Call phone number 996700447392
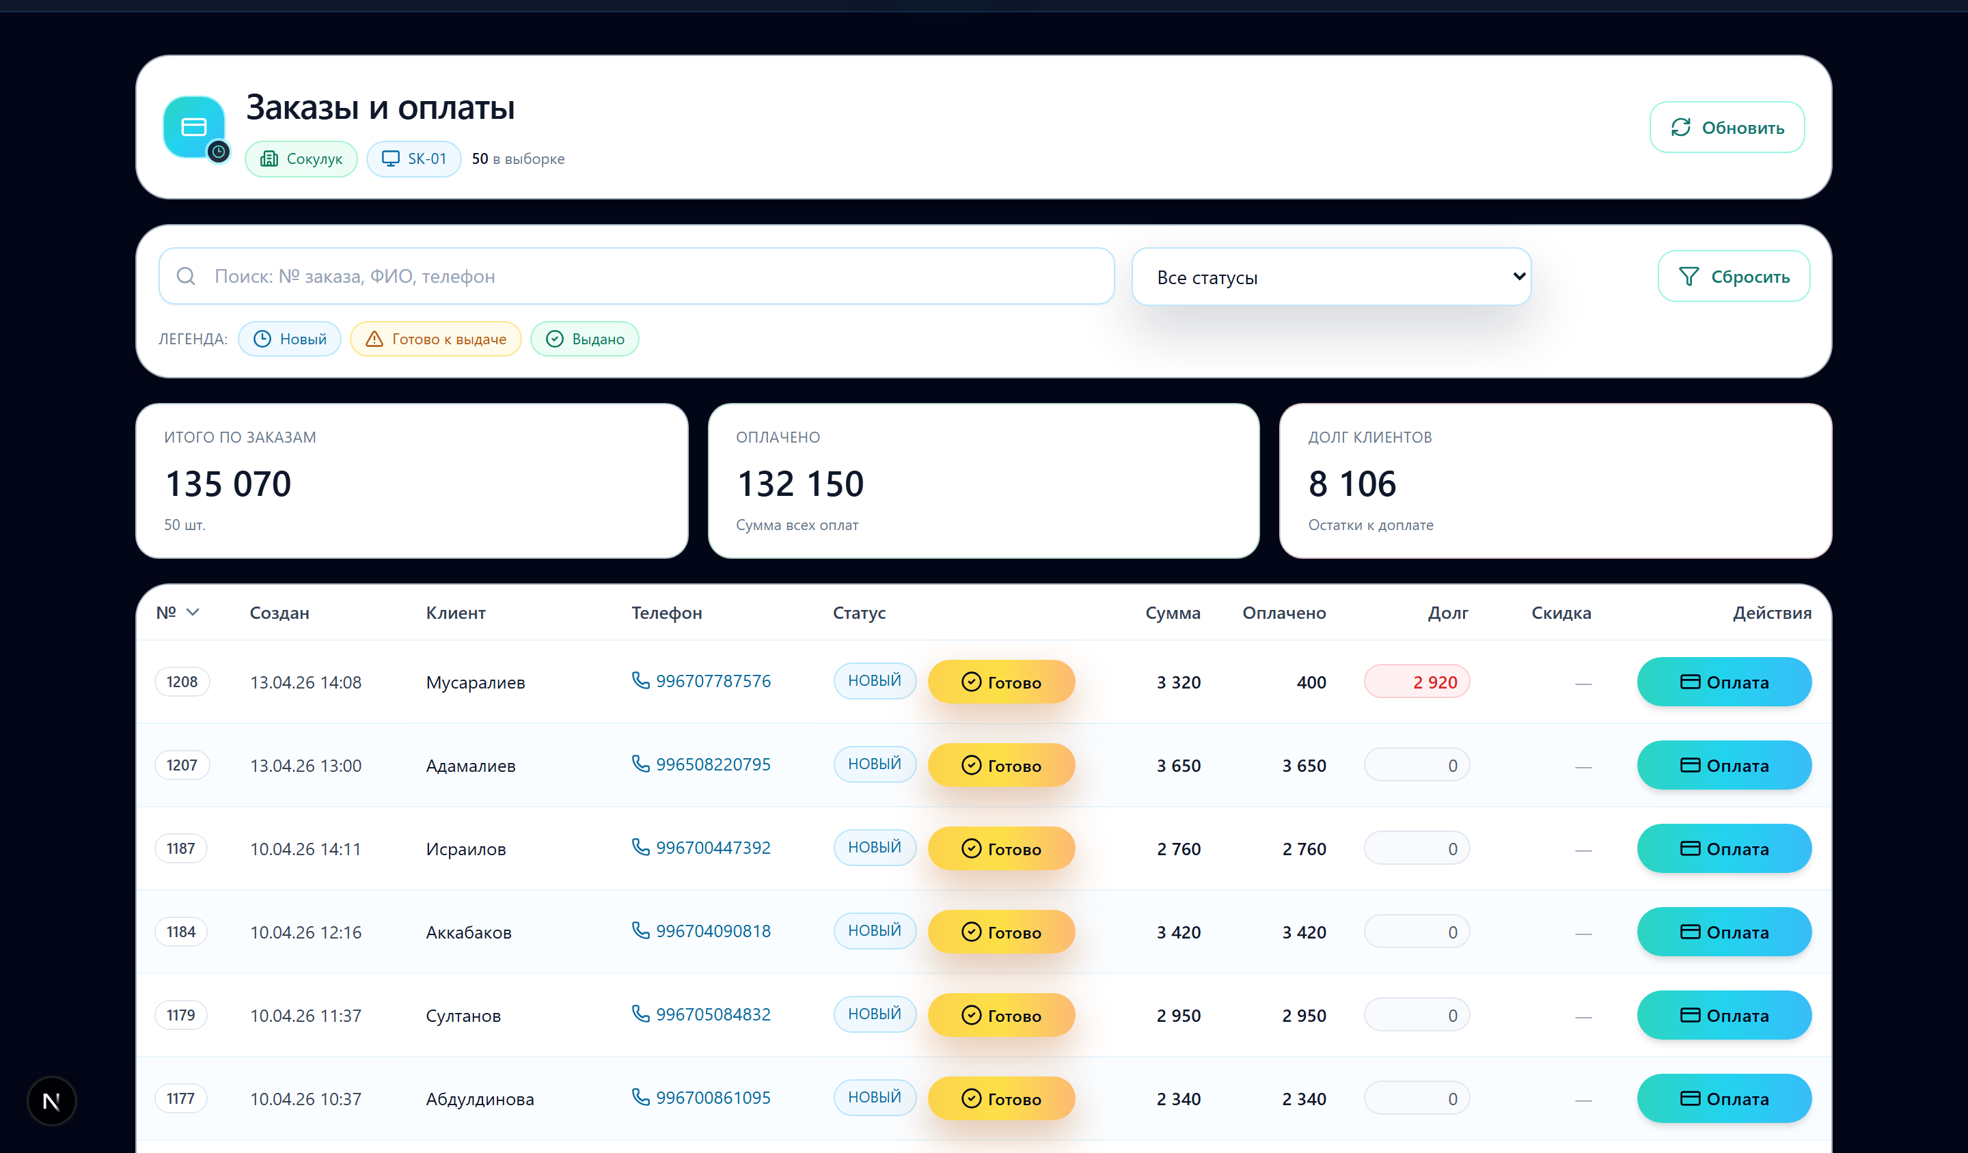The width and height of the screenshot is (1968, 1153). (712, 848)
